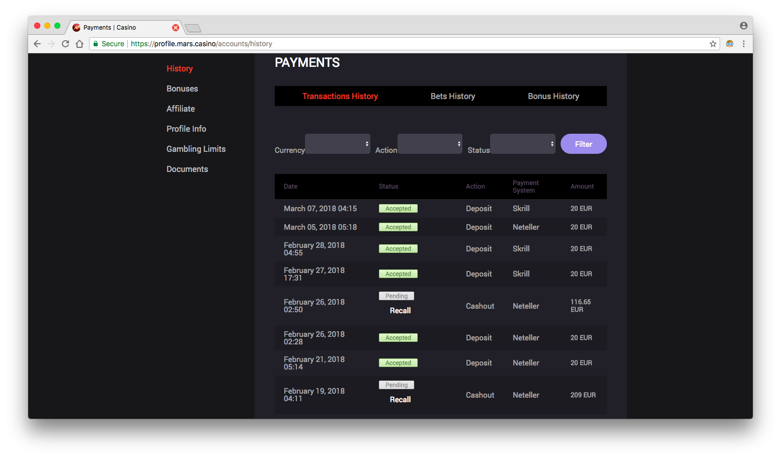
Task: Switch to the Transactions History tab
Action: (340, 96)
